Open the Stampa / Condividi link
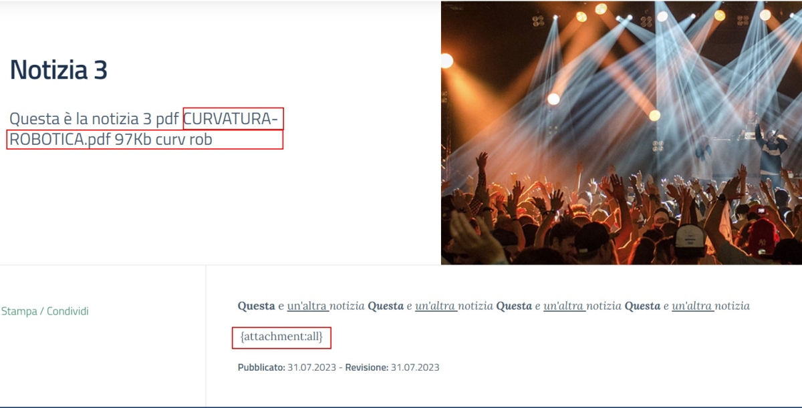Screen dimensions: 802x408 (45, 311)
